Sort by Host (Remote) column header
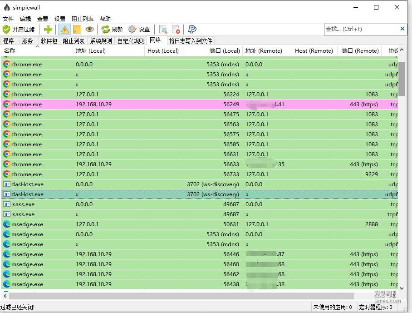The width and height of the screenshot is (412, 313). (x=314, y=51)
